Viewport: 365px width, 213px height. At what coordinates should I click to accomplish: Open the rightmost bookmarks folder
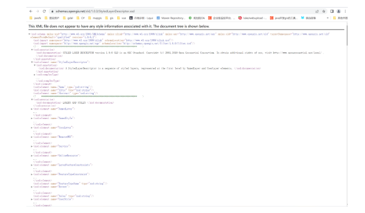(340, 18)
